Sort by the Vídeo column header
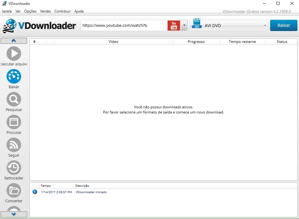 point(113,42)
